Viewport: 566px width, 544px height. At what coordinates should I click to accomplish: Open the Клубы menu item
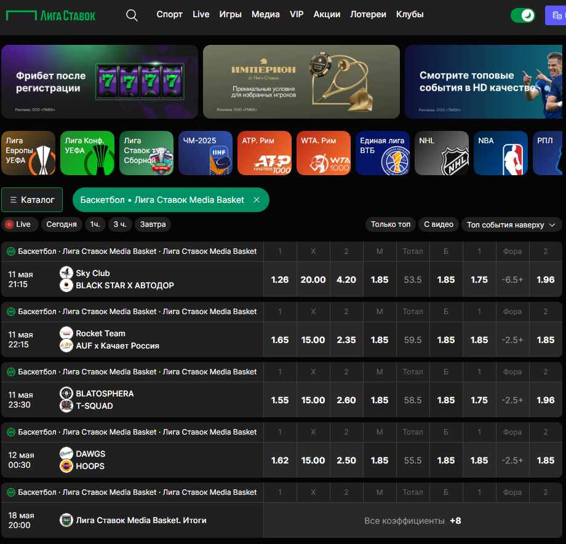click(x=410, y=14)
